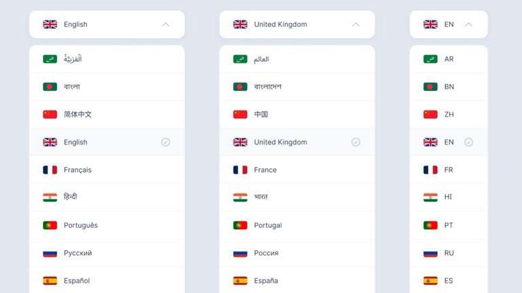Pick the ZH language code option
Image resolution: width=522 pixels, height=293 pixels.
(449, 114)
